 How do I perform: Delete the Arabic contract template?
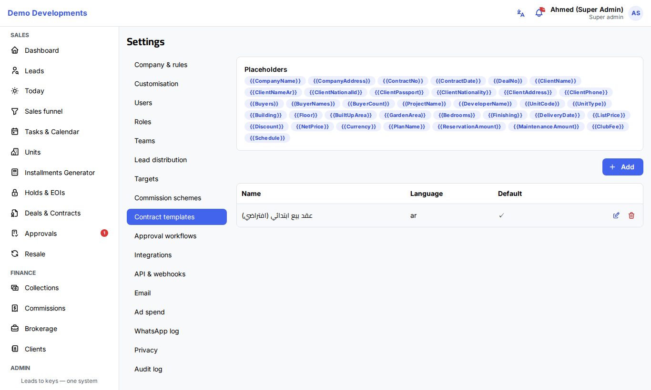coord(631,215)
